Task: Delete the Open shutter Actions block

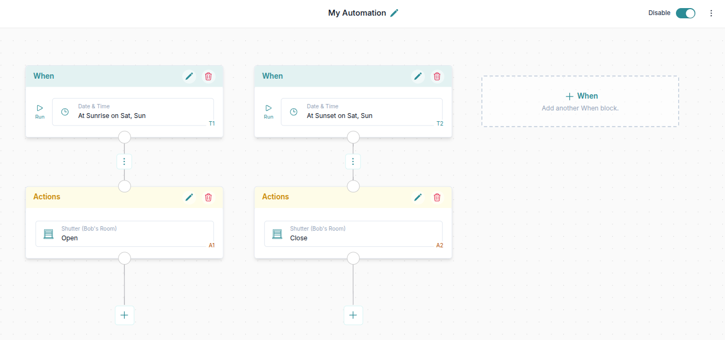Action: [208, 197]
